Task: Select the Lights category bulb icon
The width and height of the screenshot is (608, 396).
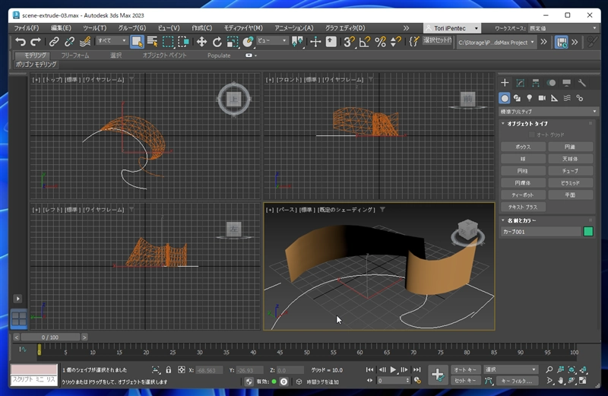Action: [x=529, y=98]
